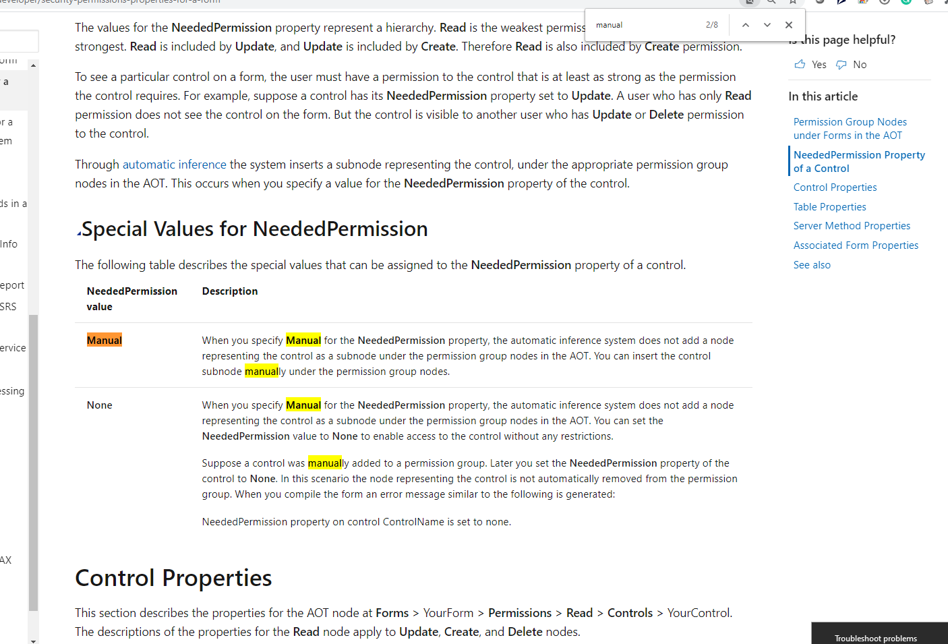The width and height of the screenshot is (948, 644).
Task: Click the thumbs-up Yes feedback icon
Action: pos(800,65)
